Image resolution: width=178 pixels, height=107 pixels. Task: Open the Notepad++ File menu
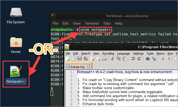[x=68, y=53]
